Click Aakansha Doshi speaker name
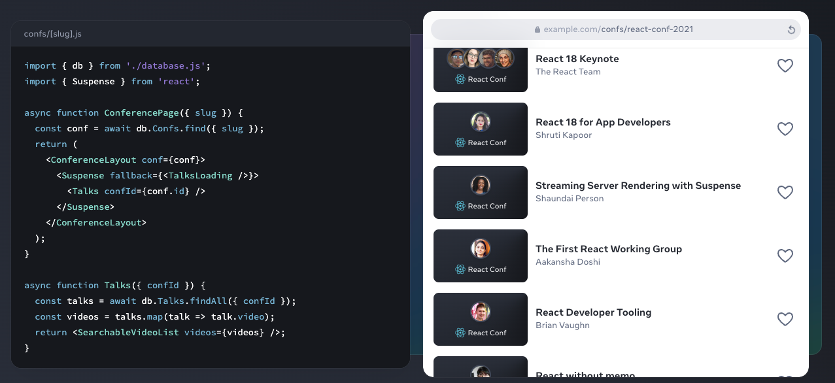835x383 pixels. (568, 262)
